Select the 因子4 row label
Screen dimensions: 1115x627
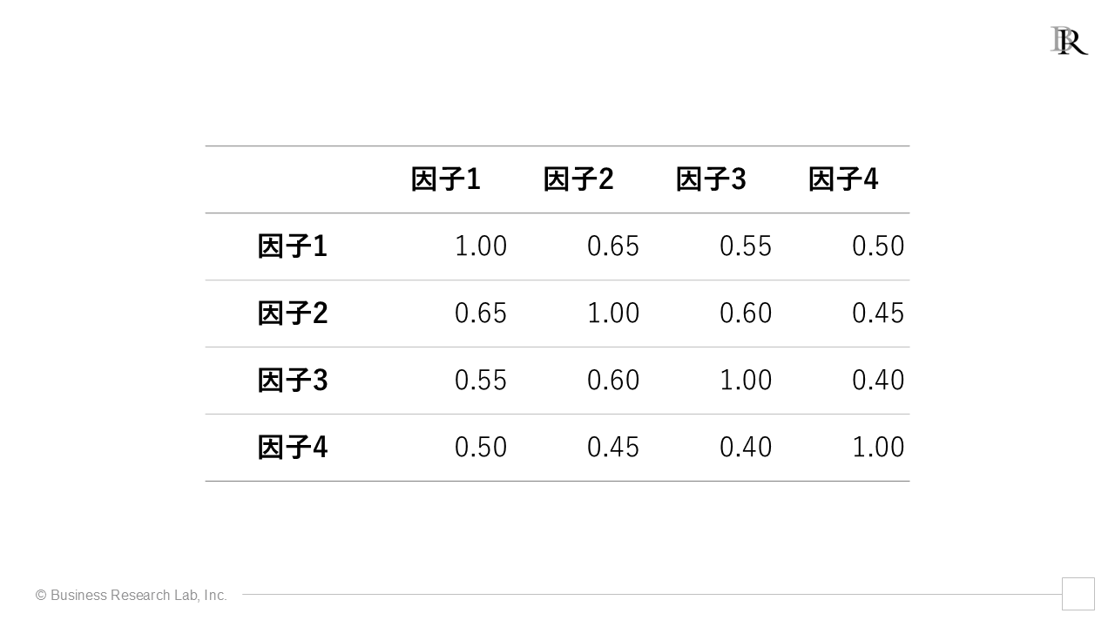pyautogui.click(x=293, y=448)
